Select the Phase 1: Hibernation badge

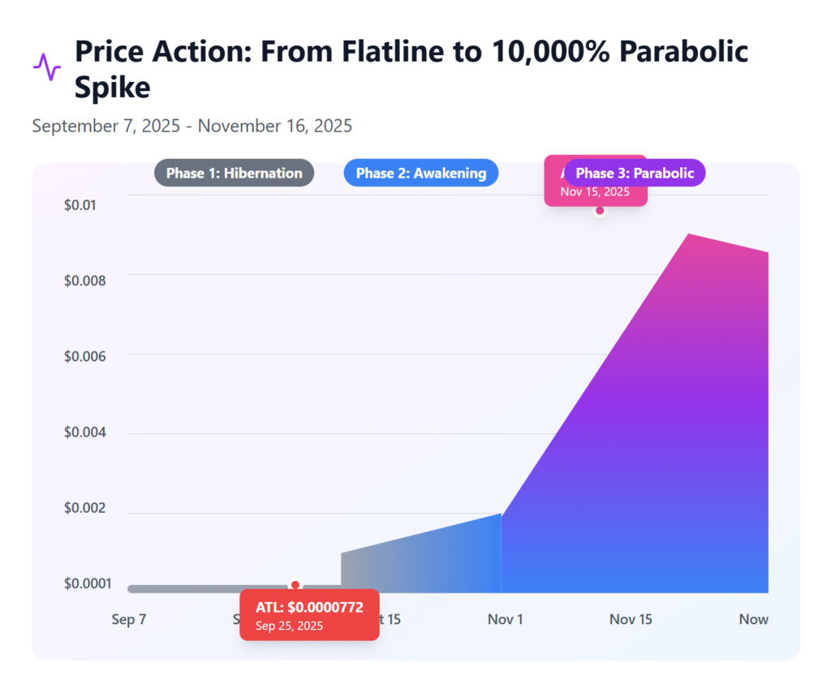[x=234, y=173]
